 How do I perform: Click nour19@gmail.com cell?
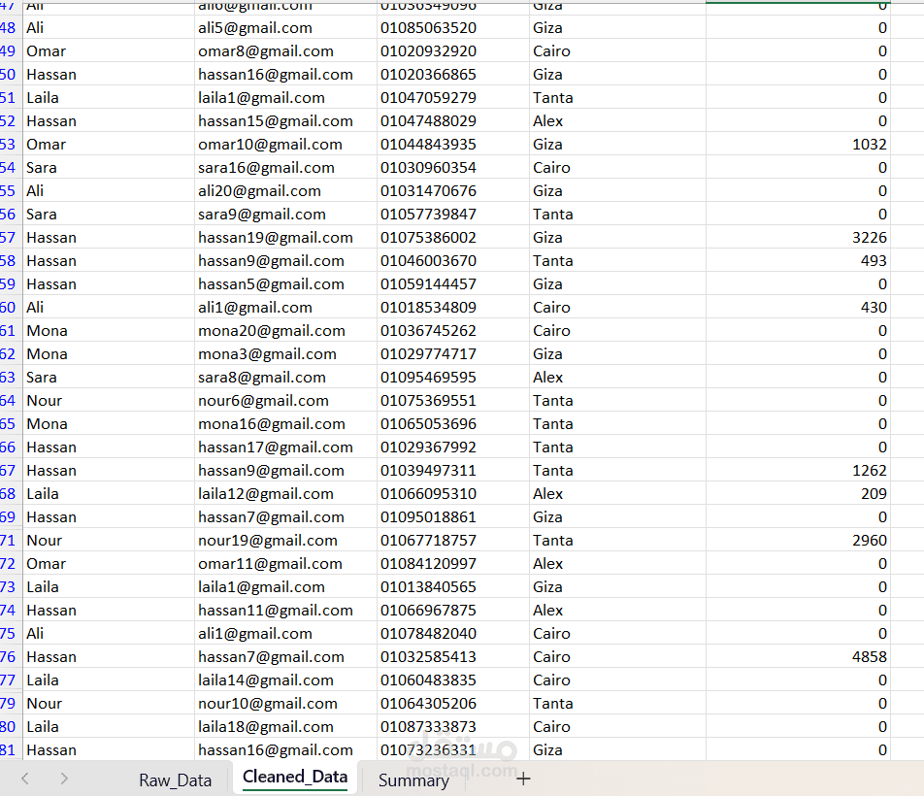point(285,541)
